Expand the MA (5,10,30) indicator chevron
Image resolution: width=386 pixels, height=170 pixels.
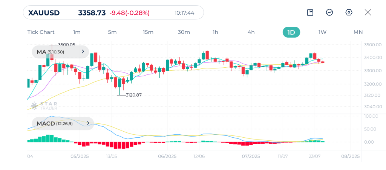click(x=83, y=52)
